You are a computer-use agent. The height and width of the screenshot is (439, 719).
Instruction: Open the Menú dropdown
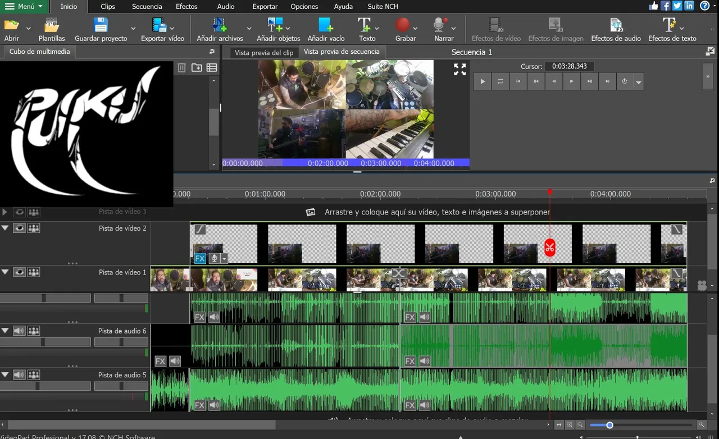point(24,7)
